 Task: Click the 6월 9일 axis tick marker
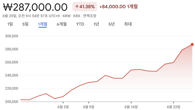click(x=89, y=103)
